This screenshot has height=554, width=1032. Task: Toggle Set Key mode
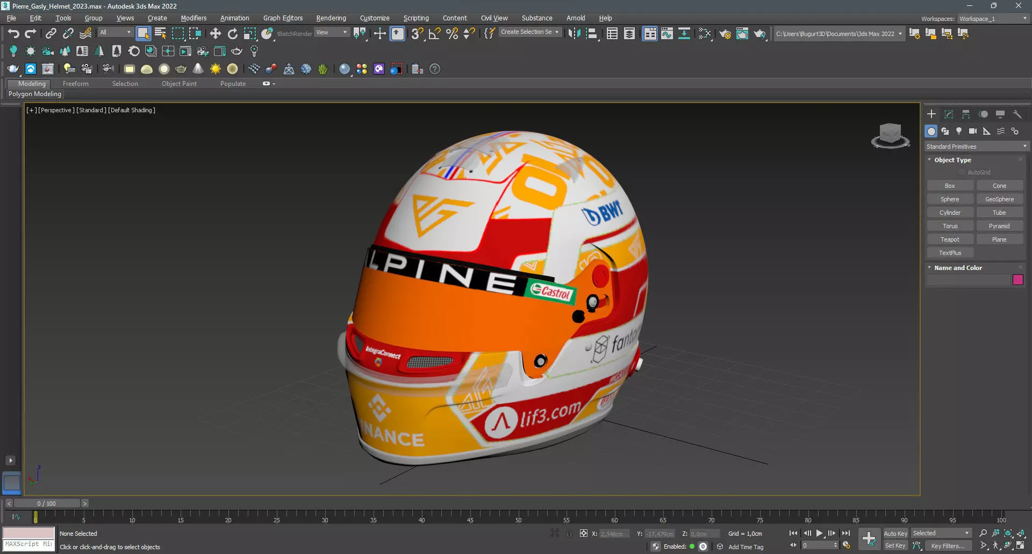(895, 546)
